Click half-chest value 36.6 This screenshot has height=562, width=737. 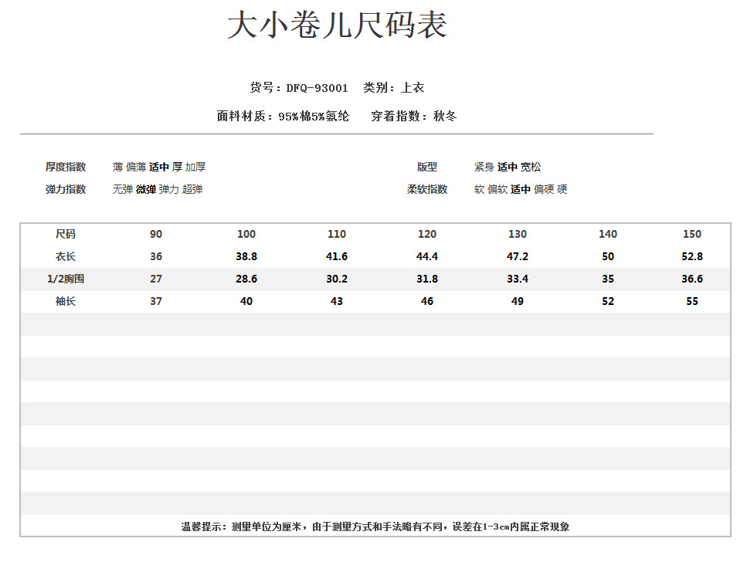tap(692, 279)
